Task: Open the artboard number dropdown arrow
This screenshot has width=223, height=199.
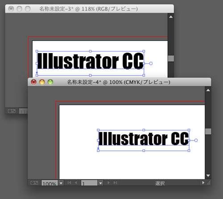Action: point(101,183)
